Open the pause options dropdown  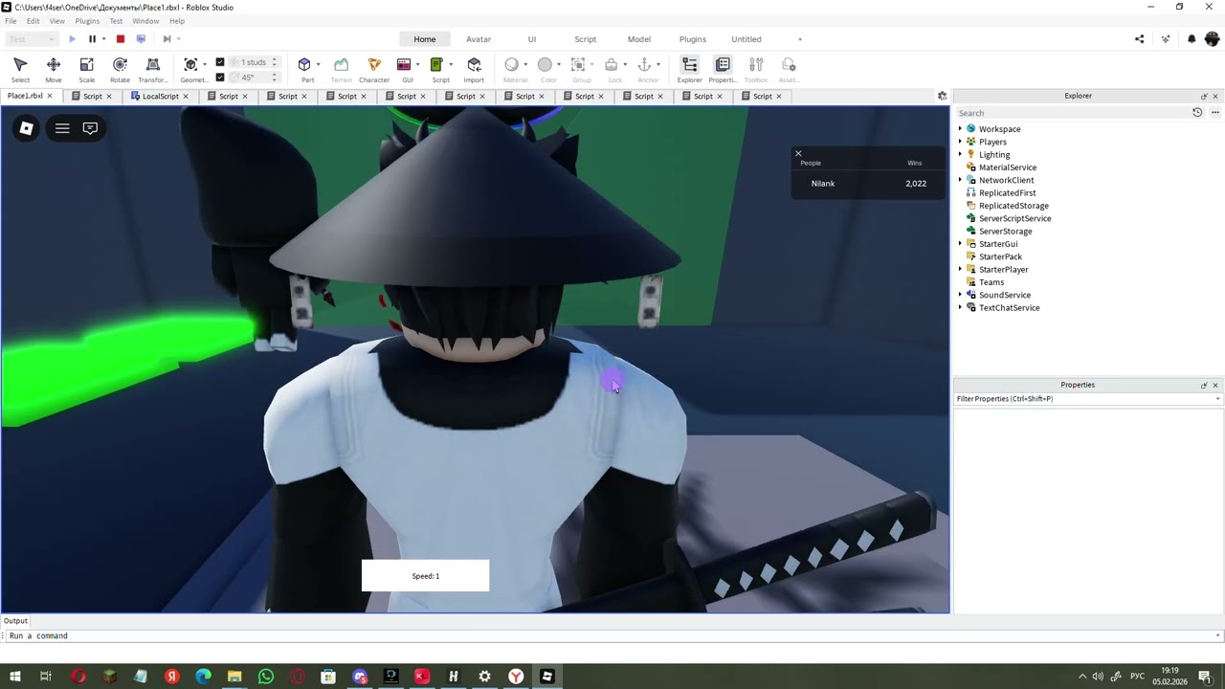pos(103,39)
